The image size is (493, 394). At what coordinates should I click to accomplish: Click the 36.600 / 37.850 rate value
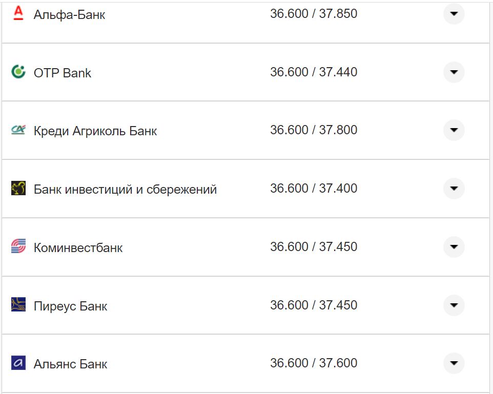tap(314, 13)
